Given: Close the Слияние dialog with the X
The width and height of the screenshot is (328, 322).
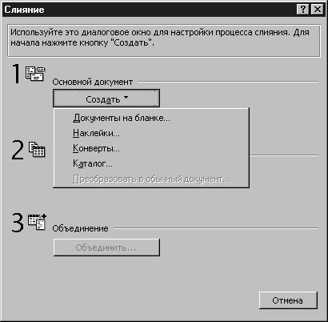Looking at the screenshot, I should (x=318, y=10).
